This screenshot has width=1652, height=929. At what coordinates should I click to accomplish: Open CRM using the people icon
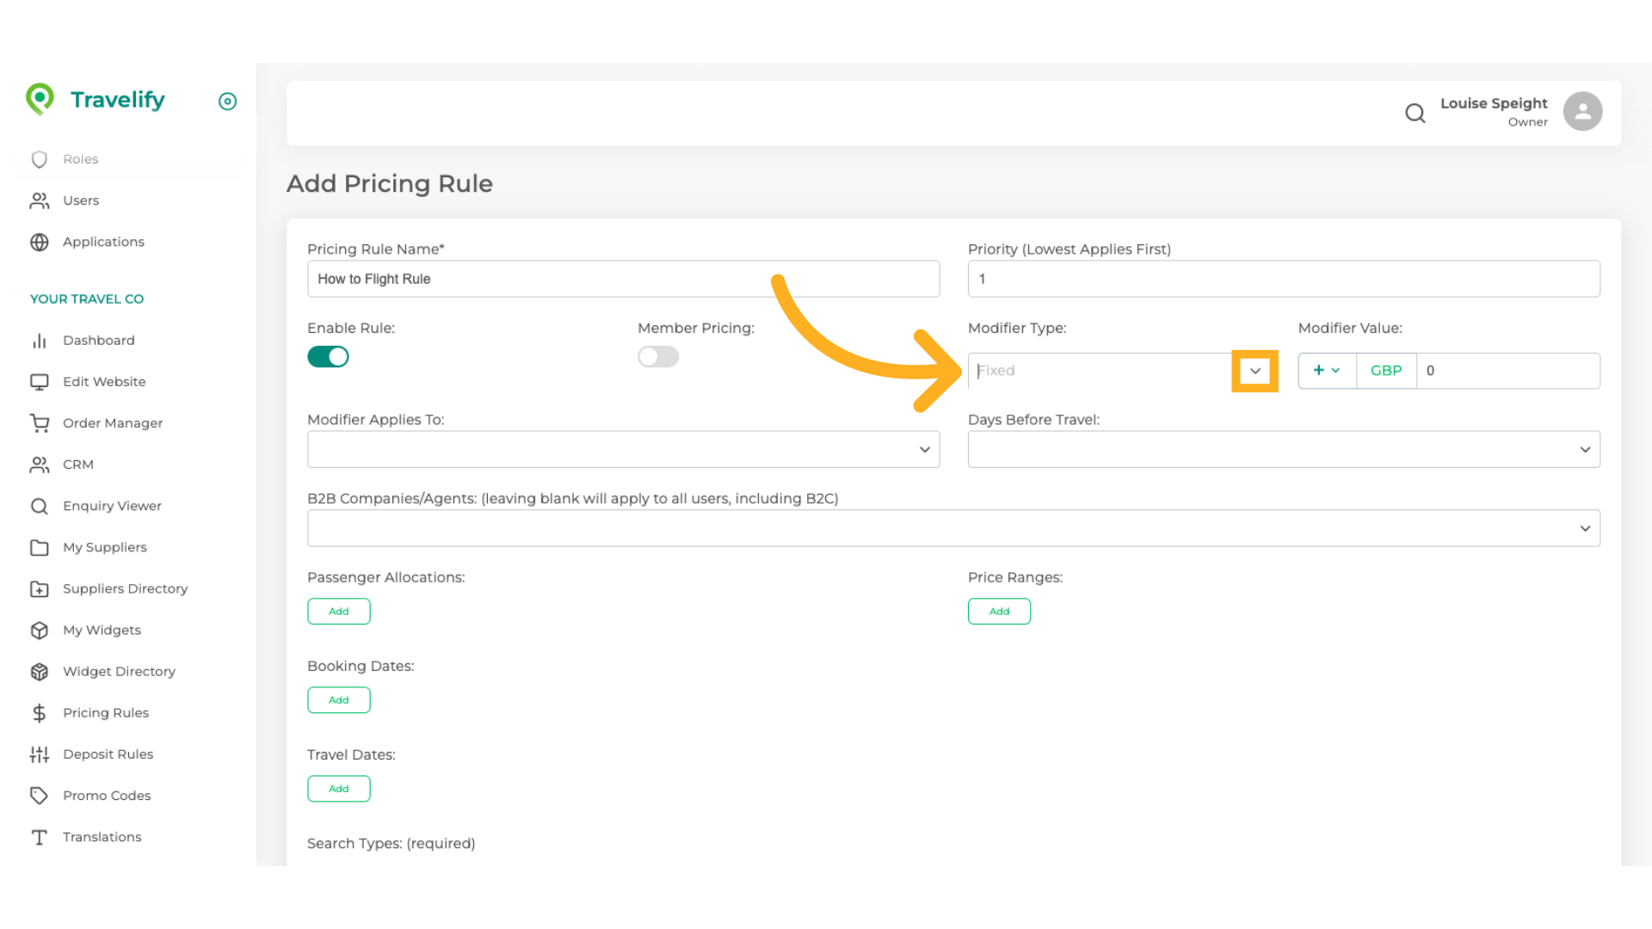[x=40, y=464]
